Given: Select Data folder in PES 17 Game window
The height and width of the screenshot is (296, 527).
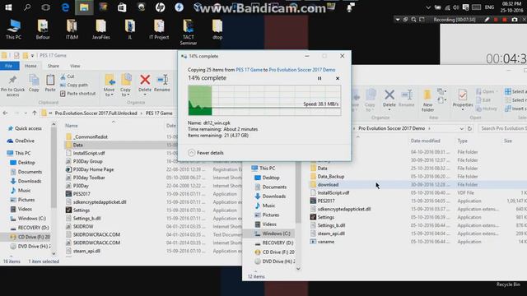Looking at the screenshot, I should click(x=75, y=145).
